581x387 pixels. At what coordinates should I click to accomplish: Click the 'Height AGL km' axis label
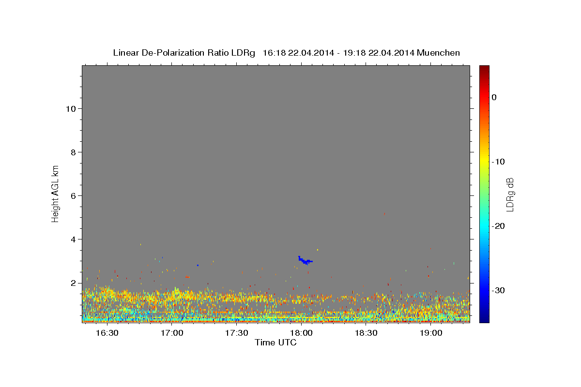(x=56, y=193)
